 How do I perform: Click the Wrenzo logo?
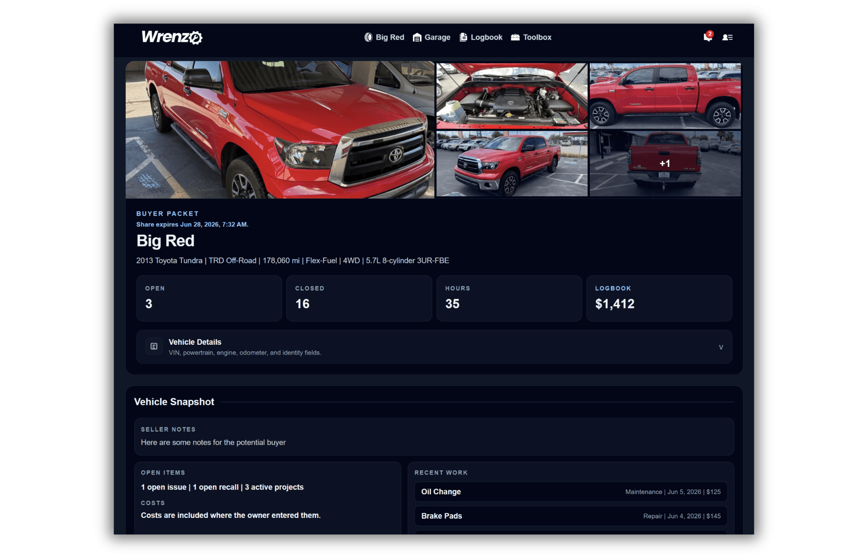(172, 37)
